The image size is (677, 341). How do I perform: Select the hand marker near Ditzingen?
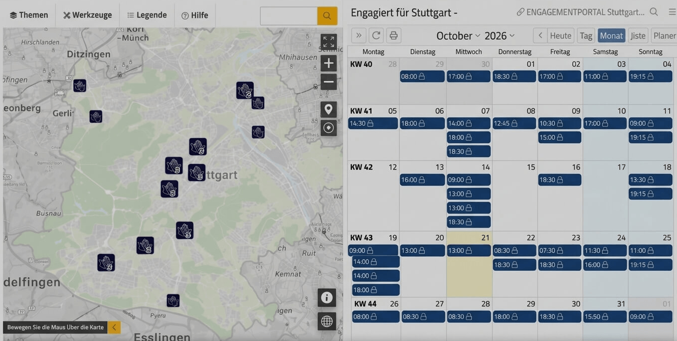click(x=80, y=85)
